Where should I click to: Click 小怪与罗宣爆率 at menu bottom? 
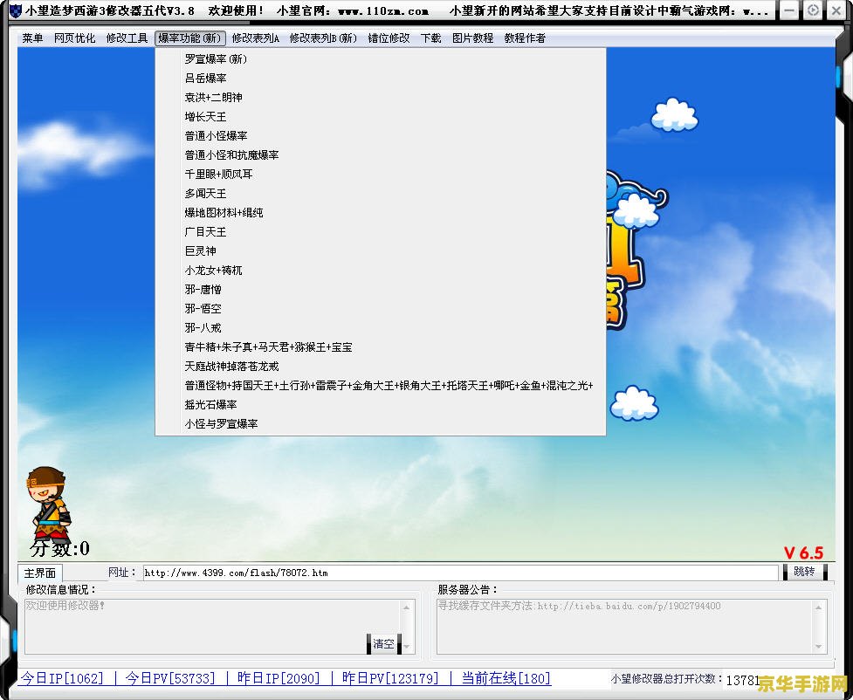(381, 424)
